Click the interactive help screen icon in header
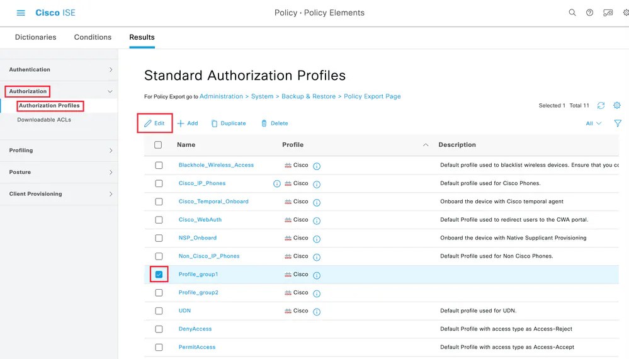 tap(608, 13)
